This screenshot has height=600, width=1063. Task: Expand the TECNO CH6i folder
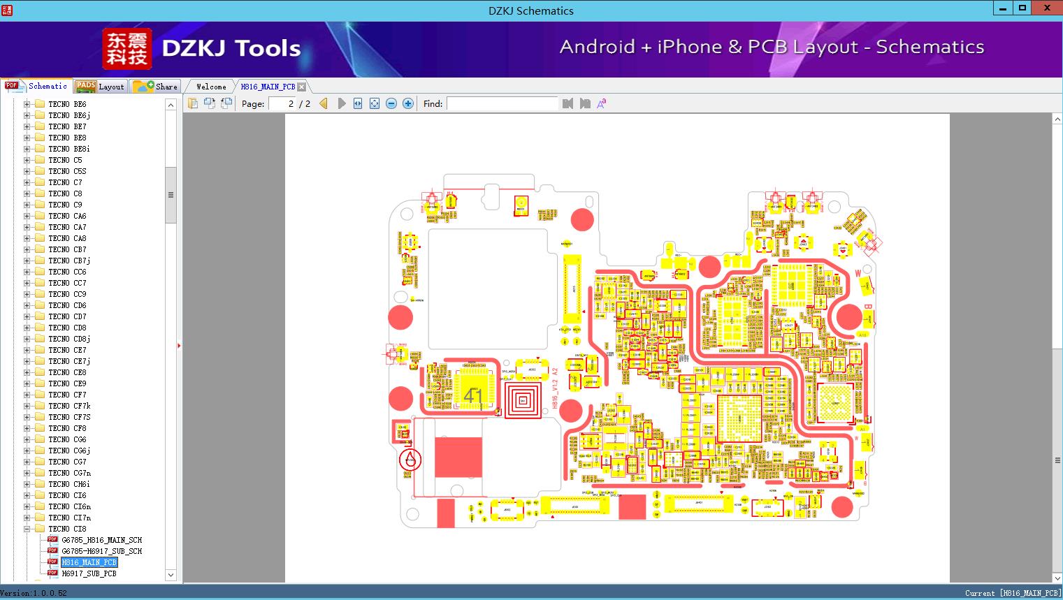pos(27,484)
